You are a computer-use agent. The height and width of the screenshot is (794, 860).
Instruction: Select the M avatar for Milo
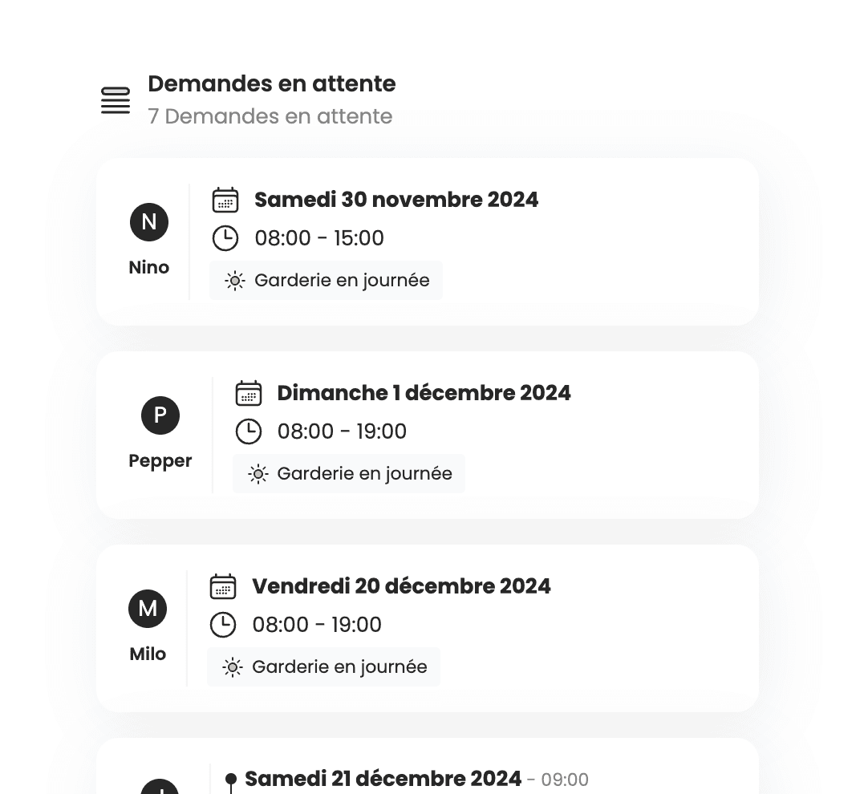point(148,609)
